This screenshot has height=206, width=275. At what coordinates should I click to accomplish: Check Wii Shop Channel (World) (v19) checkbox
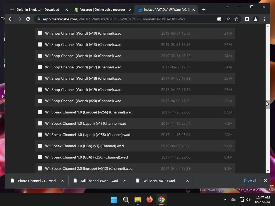(40, 90)
